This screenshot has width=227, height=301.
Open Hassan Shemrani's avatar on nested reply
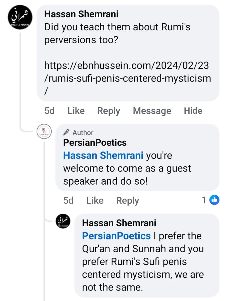click(63, 221)
